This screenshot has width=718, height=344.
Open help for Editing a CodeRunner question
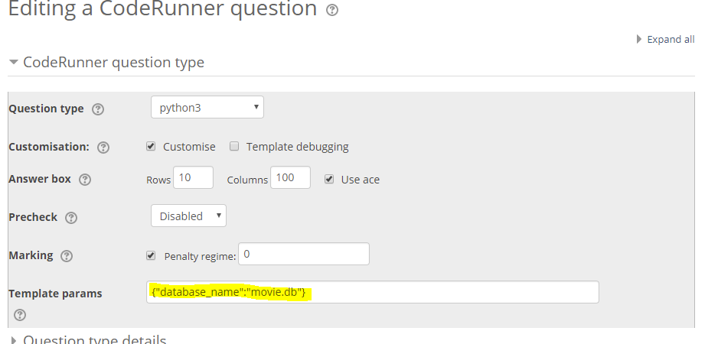click(x=332, y=10)
